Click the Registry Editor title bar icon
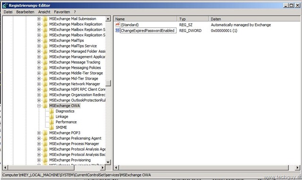302x180 pixels. [x=5, y=5]
